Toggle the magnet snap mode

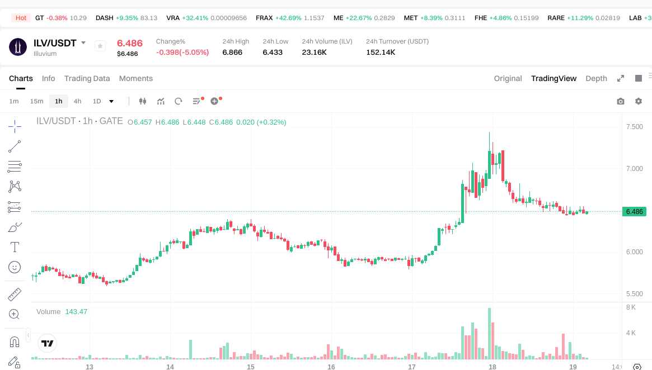pos(15,341)
